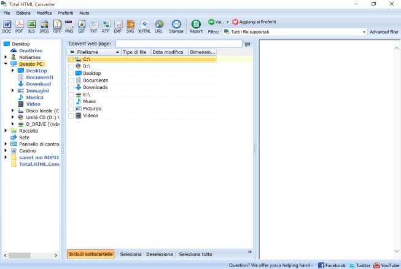Click the SVG format icon
Viewport: 401px width, 269px height.
point(130,25)
